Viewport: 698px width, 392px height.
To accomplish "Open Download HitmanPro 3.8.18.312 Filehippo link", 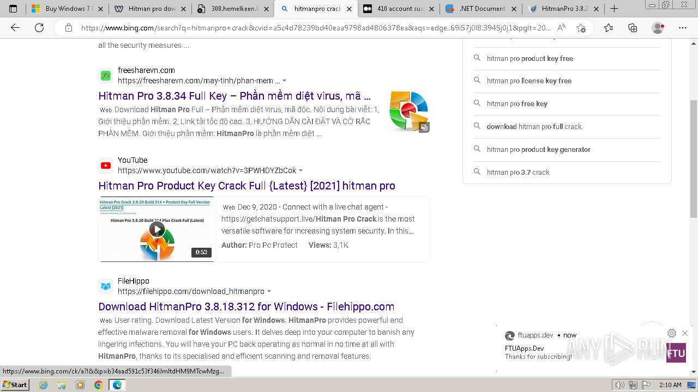I will [246, 307].
